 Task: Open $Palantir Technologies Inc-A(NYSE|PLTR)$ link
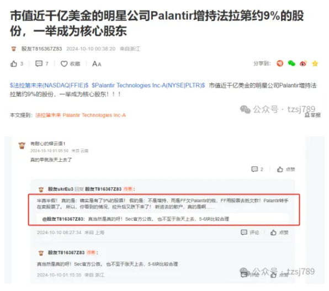coord(148,85)
